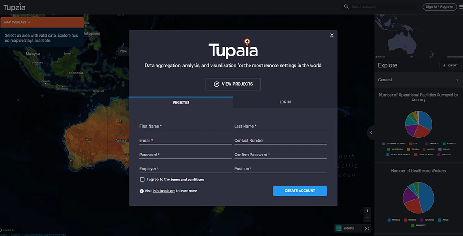Screen dimensions: 463x236
Task: Focus the Contact Number field
Action: coord(281,140)
